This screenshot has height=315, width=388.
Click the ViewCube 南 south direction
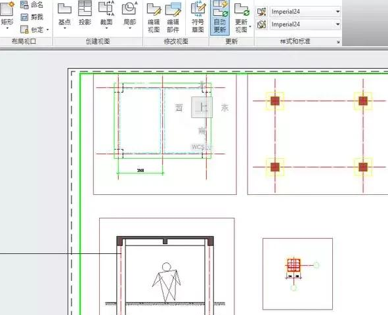click(x=202, y=131)
